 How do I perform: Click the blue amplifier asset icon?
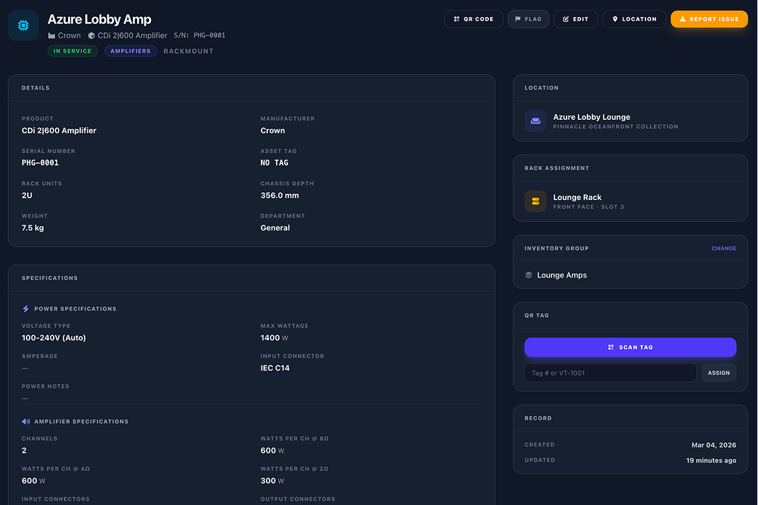(23, 25)
